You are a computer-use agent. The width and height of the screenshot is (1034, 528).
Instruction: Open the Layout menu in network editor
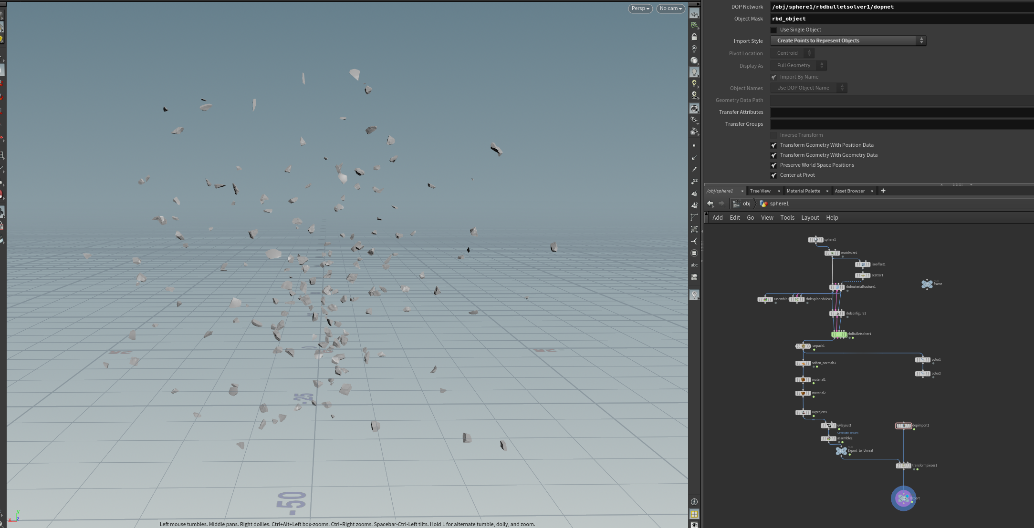point(810,218)
